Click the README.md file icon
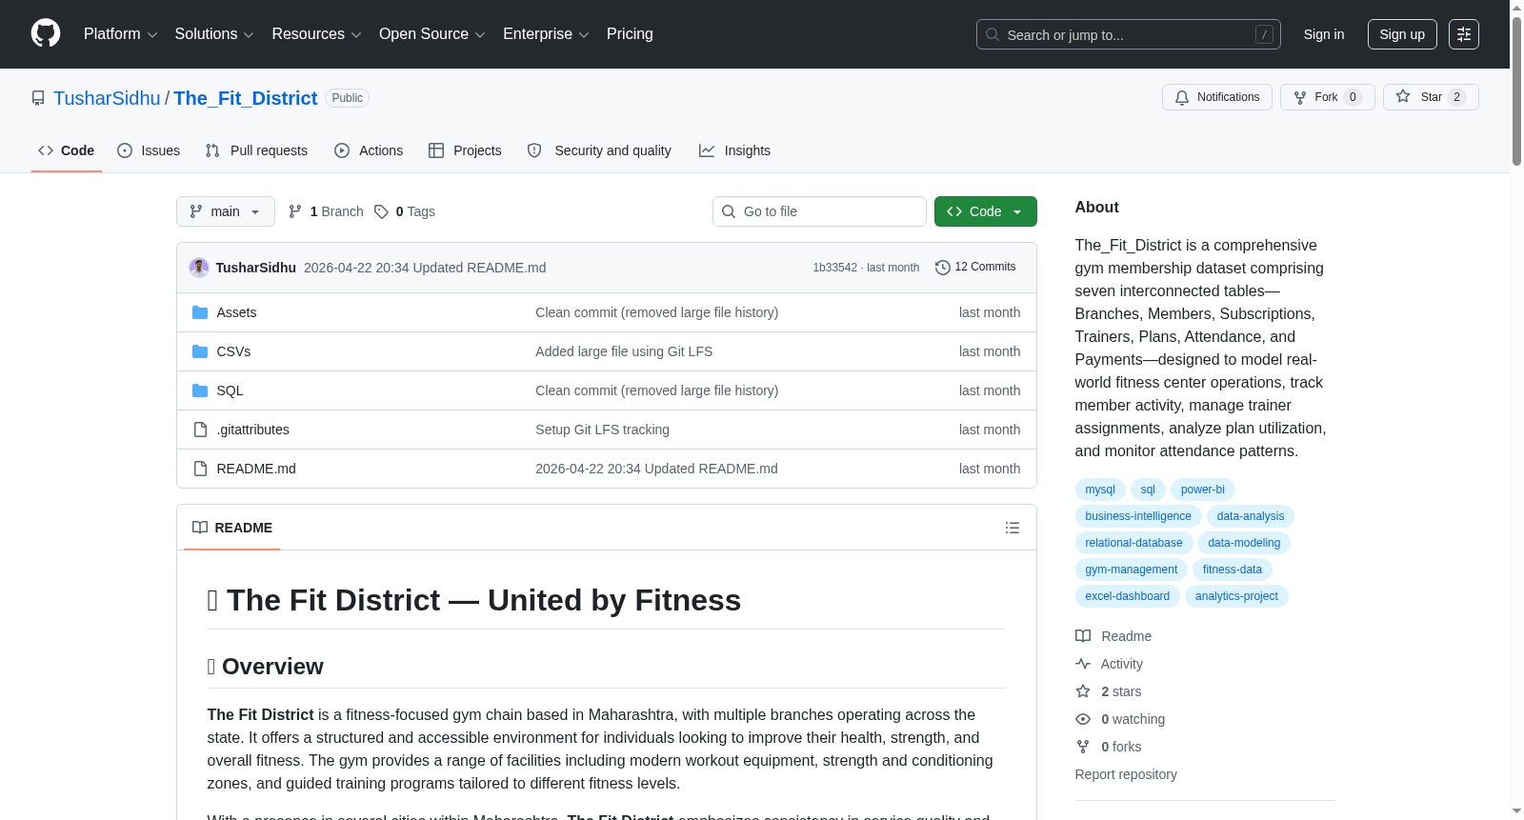 [x=200, y=469]
